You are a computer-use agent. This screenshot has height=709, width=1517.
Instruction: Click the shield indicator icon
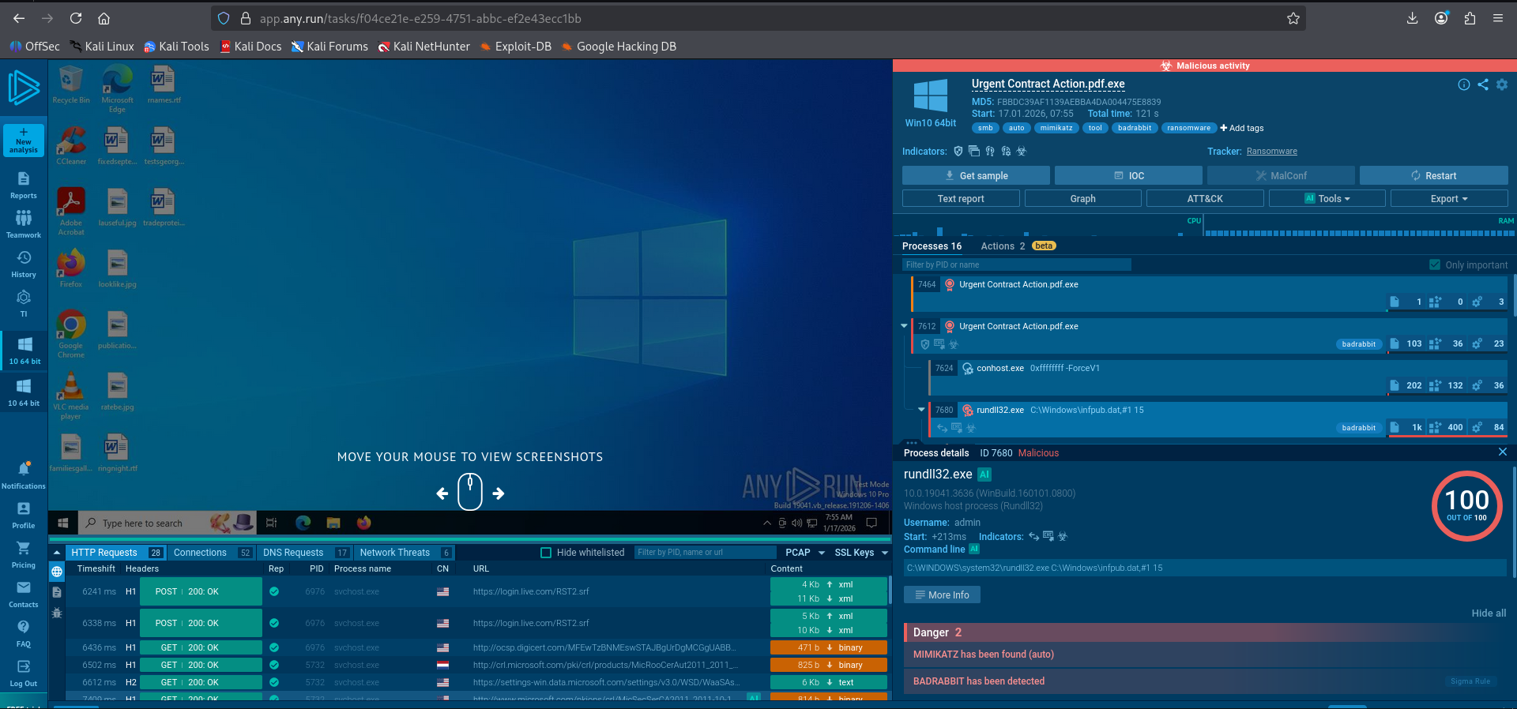point(958,151)
